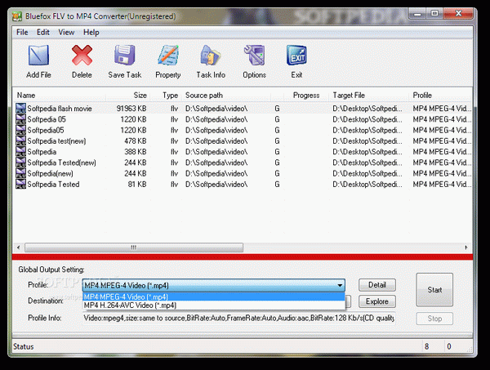This screenshot has width=490, height=370.
Task: Choose MP4 MPEG-4 Video (*.mp4) from list
Action: click(x=214, y=296)
